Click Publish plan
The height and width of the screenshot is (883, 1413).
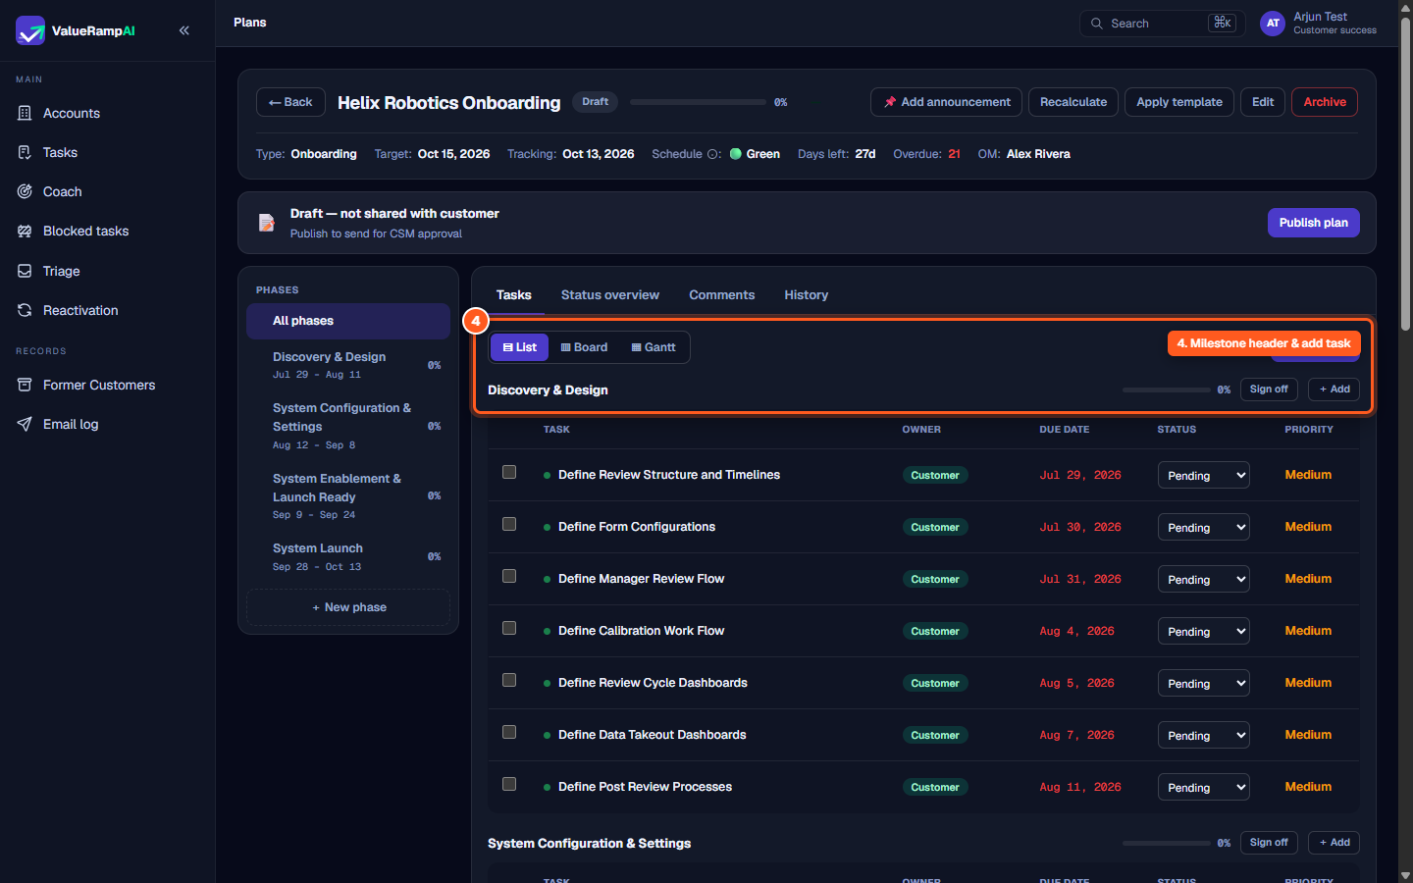pos(1313,223)
